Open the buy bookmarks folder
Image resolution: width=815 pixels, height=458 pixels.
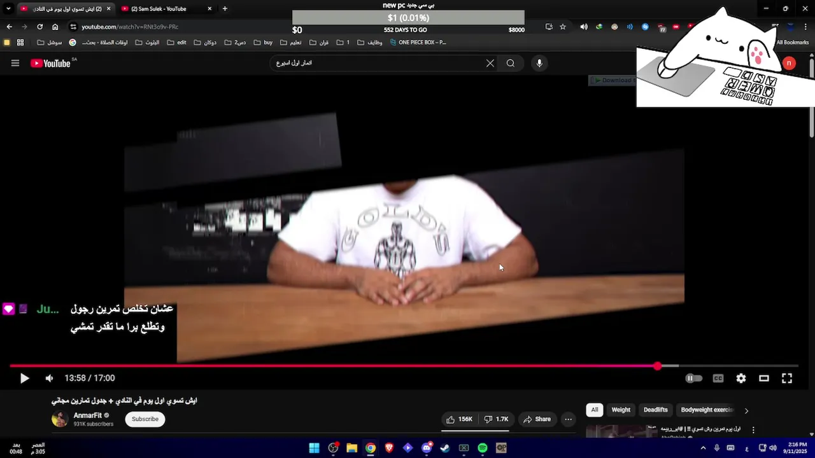tap(263, 43)
